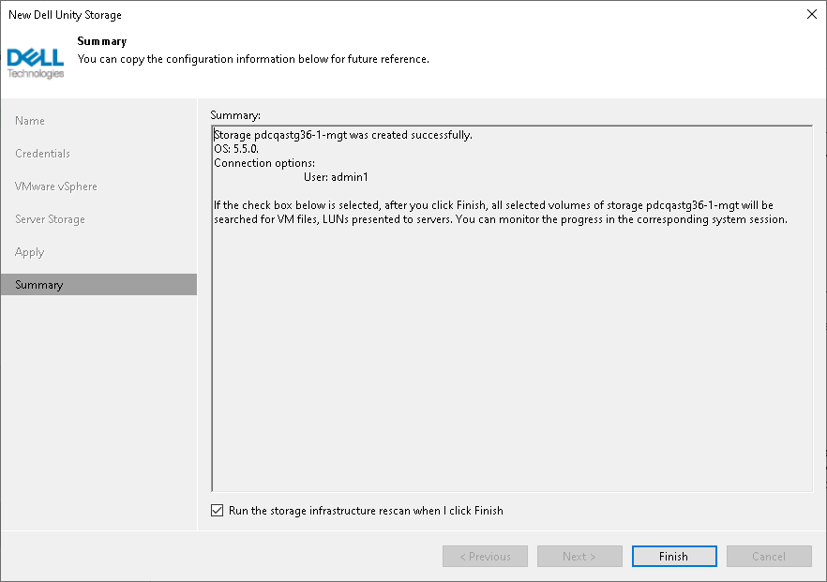Click the 'If the check box below is selected' paragraph

501,212
